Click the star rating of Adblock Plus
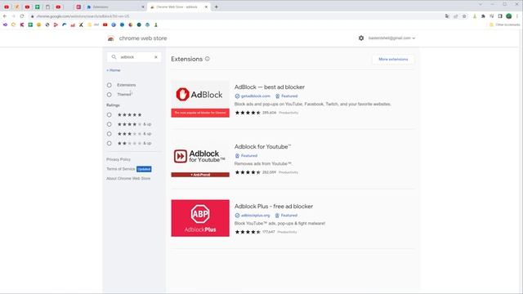 coord(248,232)
